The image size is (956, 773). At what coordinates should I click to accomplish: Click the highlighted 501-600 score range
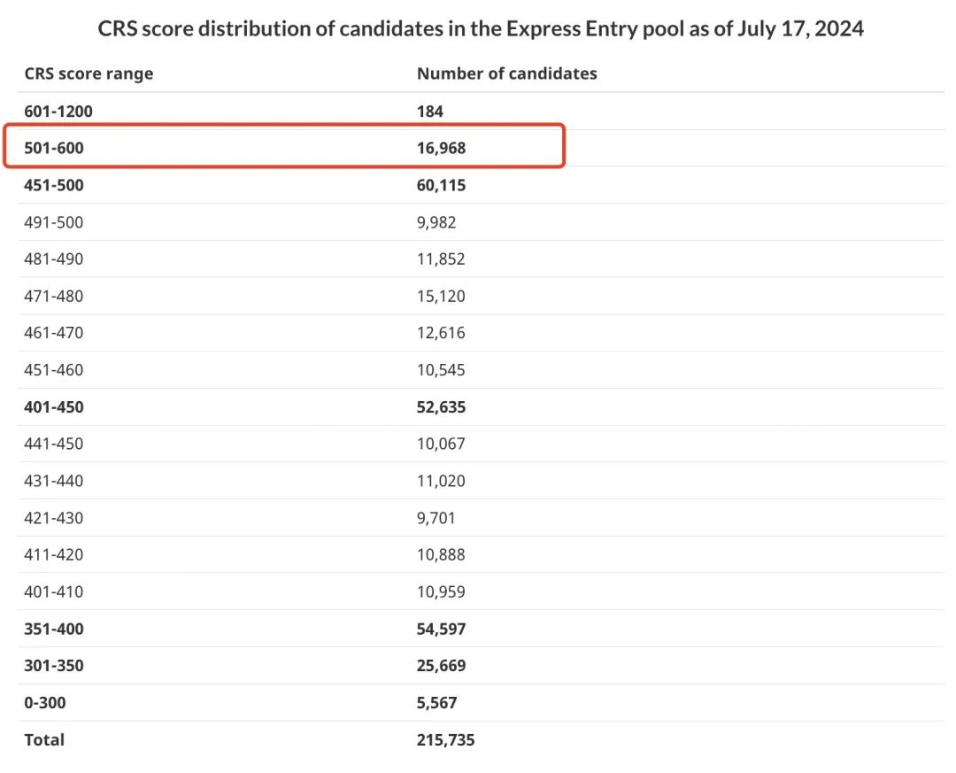54,149
